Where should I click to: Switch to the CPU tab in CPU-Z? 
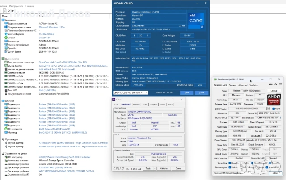(x=116, y=105)
